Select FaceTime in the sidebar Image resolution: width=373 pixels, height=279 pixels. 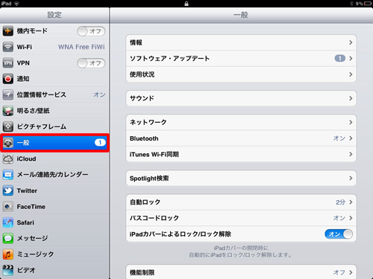(x=54, y=206)
